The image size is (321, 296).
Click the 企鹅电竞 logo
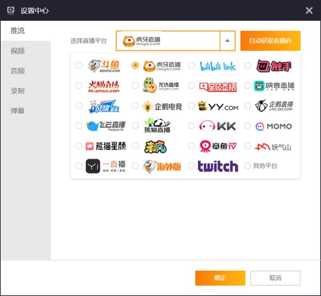(x=162, y=107)
